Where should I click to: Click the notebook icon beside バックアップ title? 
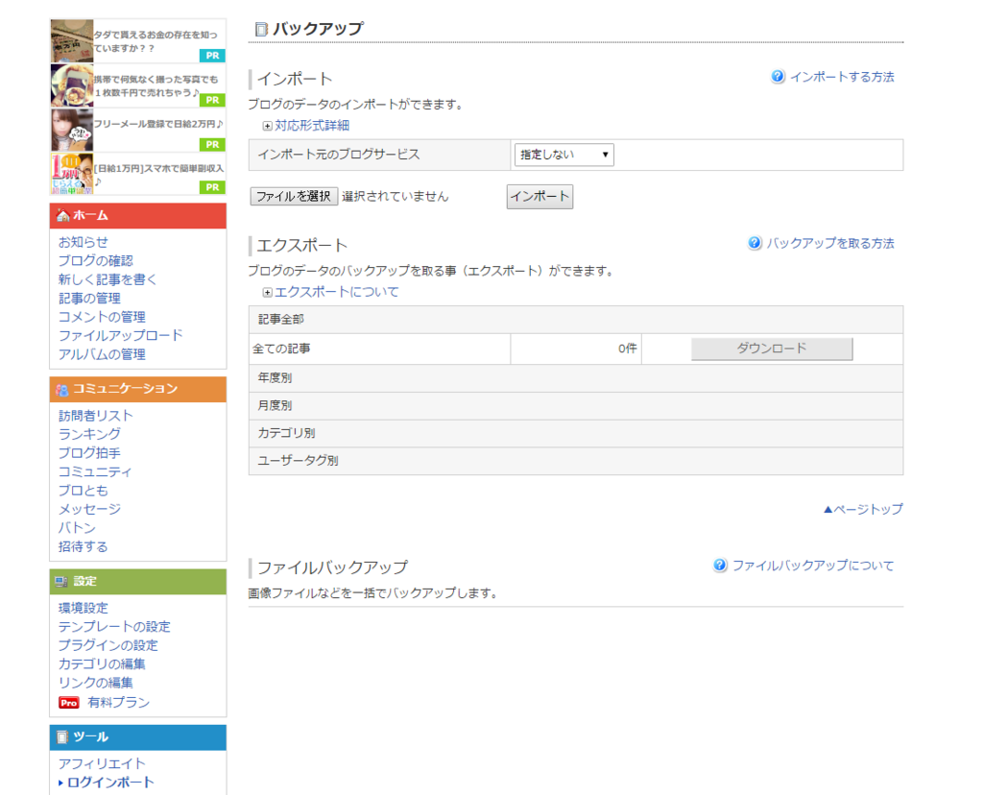pyautogui.click(x=261, y=30)
